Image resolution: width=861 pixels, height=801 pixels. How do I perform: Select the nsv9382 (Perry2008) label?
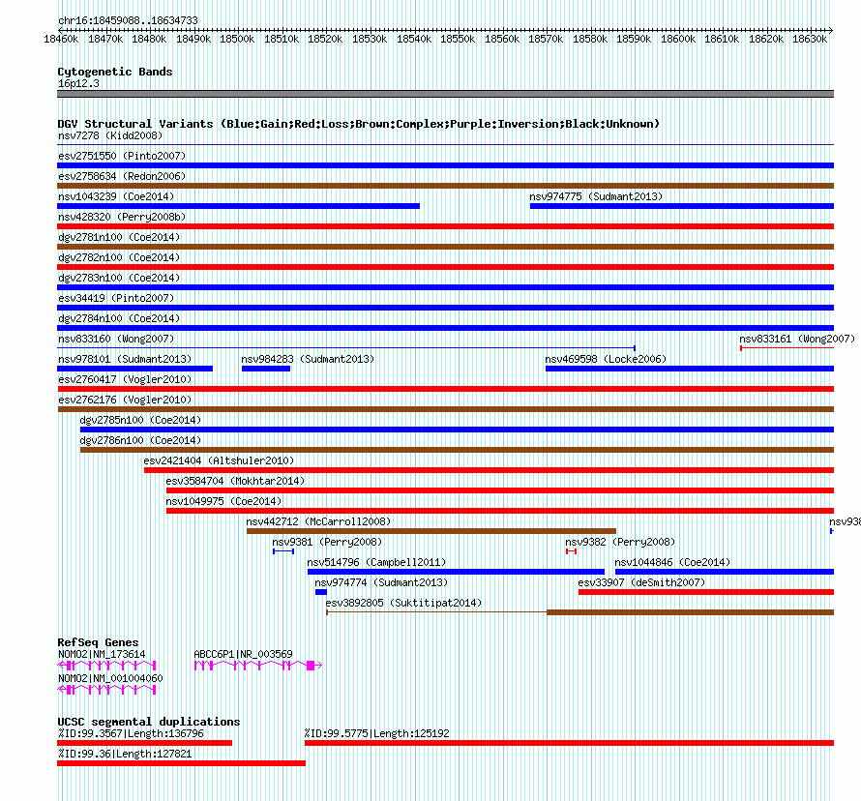click(620, 542)
